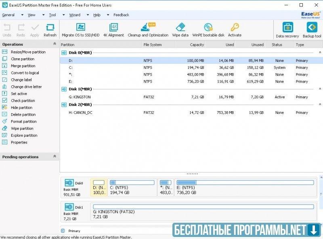Create a WinPE bootable disk
323x239 pixels.
(208, 30)
